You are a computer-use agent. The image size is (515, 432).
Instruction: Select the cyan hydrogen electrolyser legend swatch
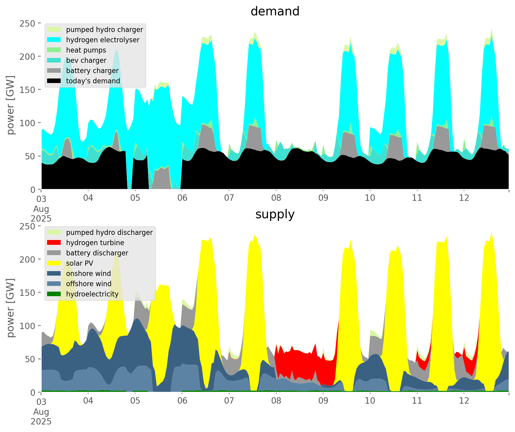[x=54, y=40]
